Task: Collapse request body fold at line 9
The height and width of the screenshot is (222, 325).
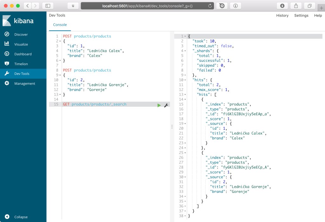Action: tap(60, 75)
